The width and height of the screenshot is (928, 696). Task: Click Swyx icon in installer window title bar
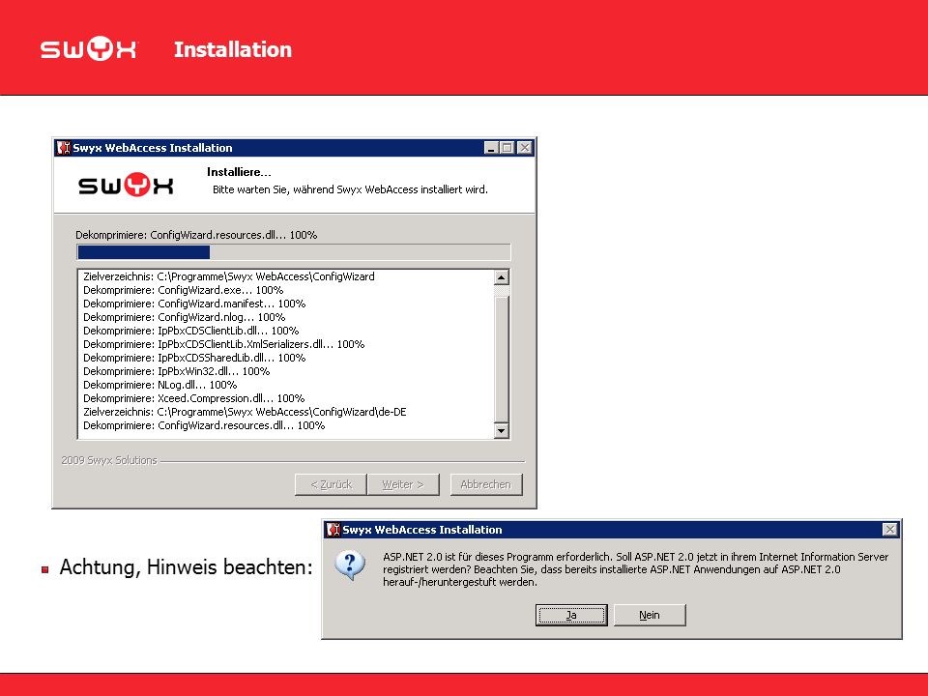point(64,147)
